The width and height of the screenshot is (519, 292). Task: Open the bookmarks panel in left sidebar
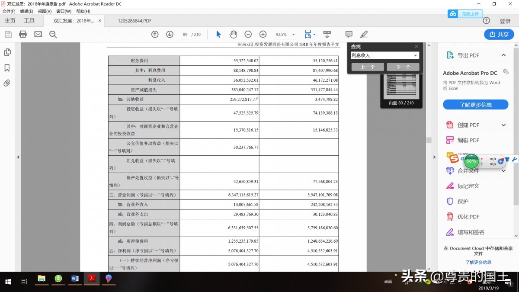tap(7, 68)
